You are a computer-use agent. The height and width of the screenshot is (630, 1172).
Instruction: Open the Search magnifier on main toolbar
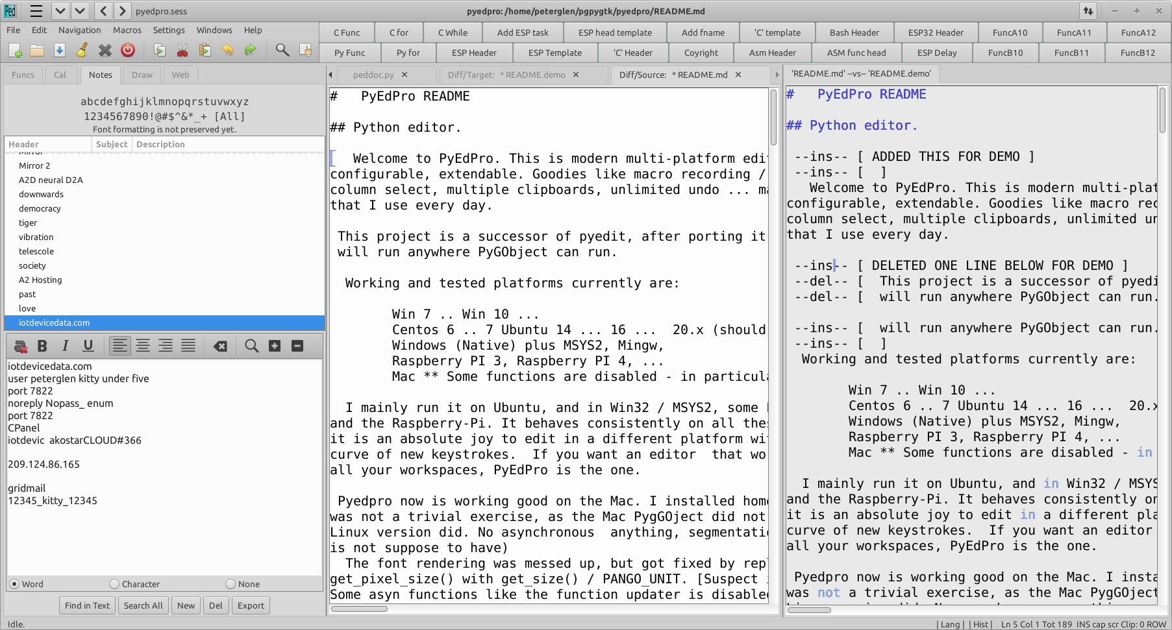[x=282, y=50]
